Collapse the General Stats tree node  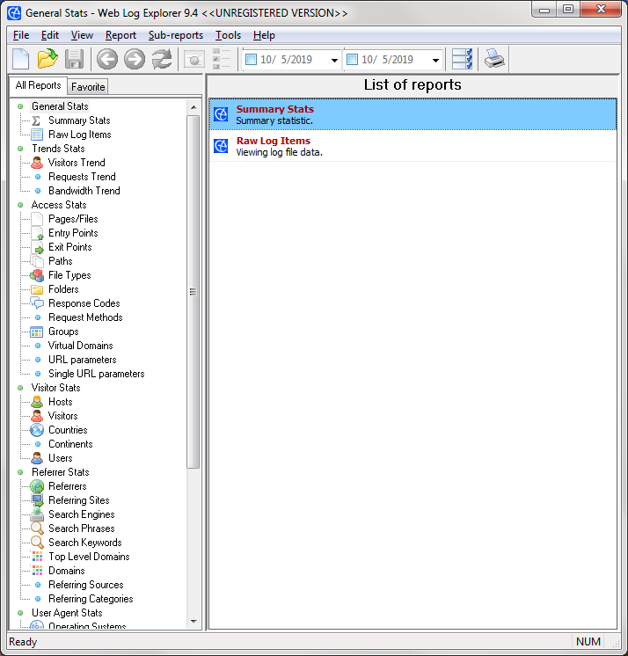pos(20,106)
